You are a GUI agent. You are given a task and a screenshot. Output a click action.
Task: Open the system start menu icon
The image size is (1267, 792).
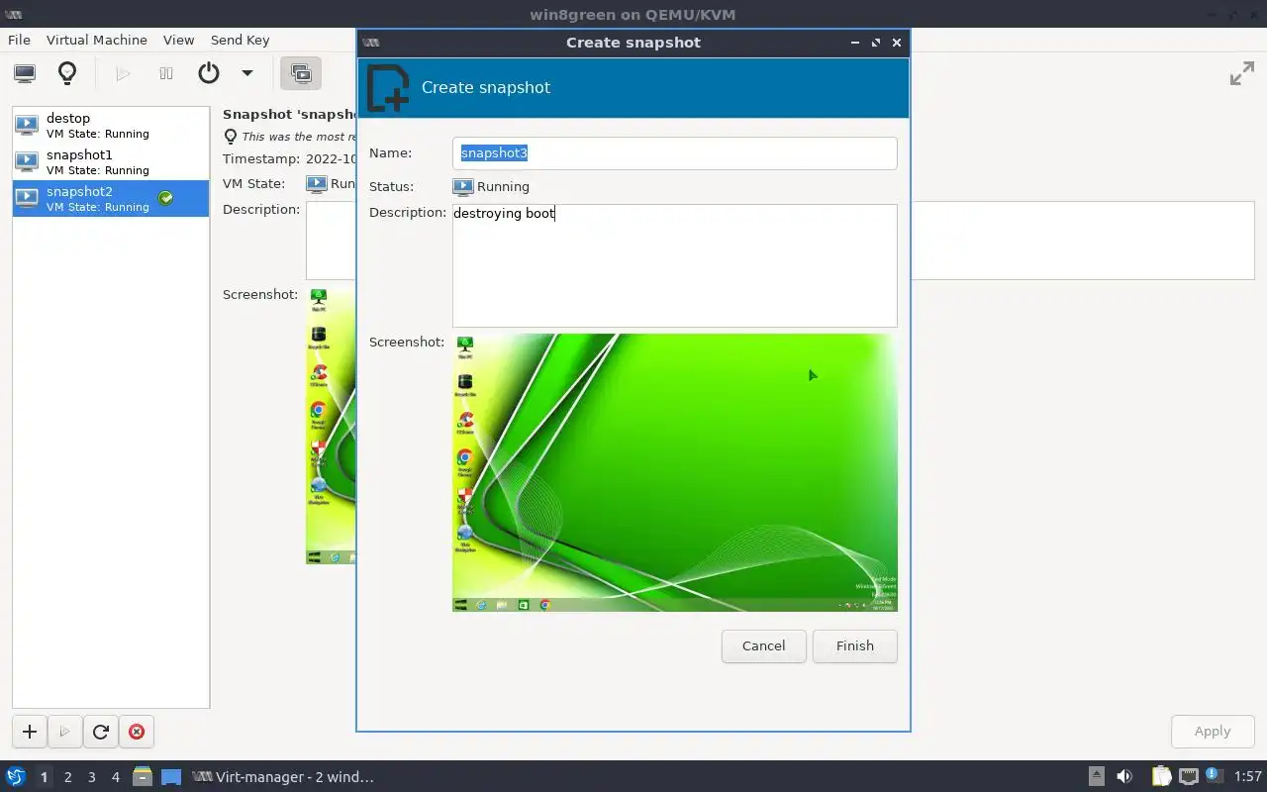(x=16, y=777)
